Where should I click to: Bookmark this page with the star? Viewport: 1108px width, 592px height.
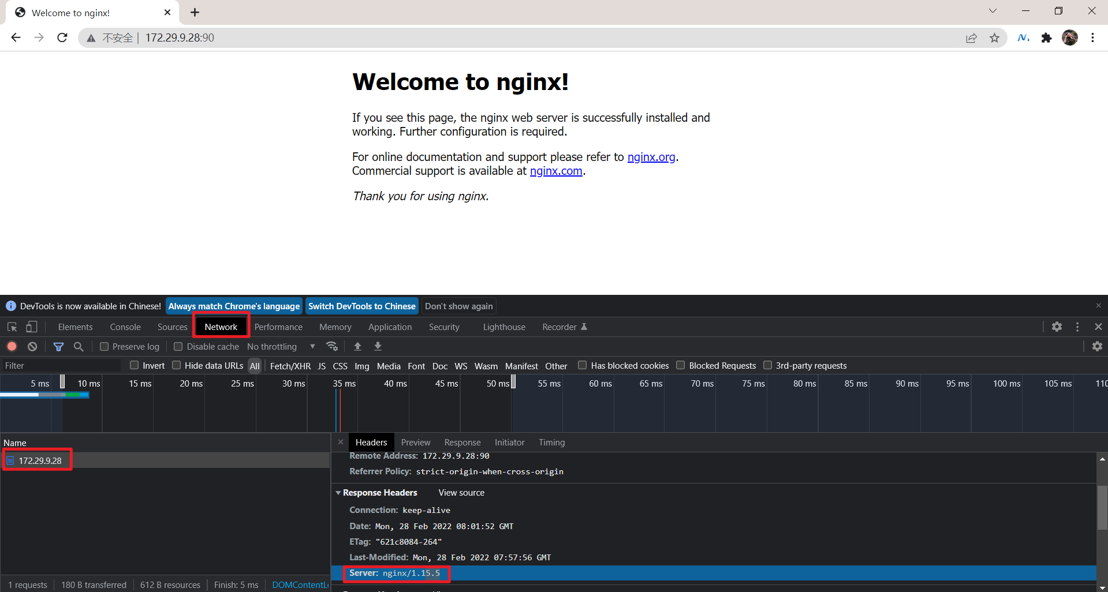pos(994,38)
